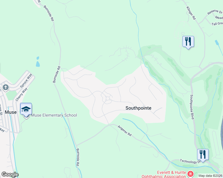Click the restaurant marker on Technology Dr

(x=203, y=155)
